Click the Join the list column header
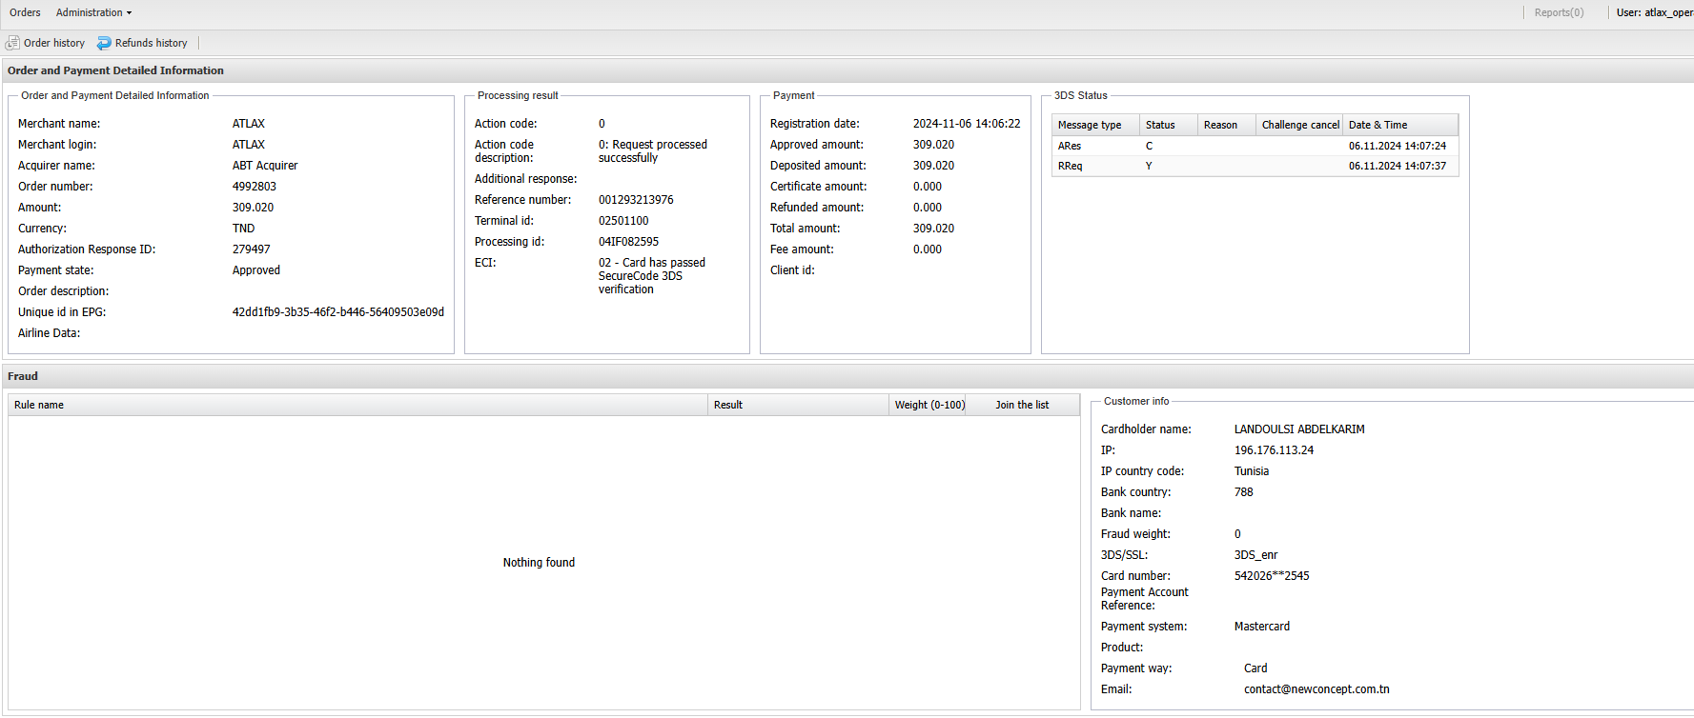1694x718 pixels. [x=1022, y=405]
